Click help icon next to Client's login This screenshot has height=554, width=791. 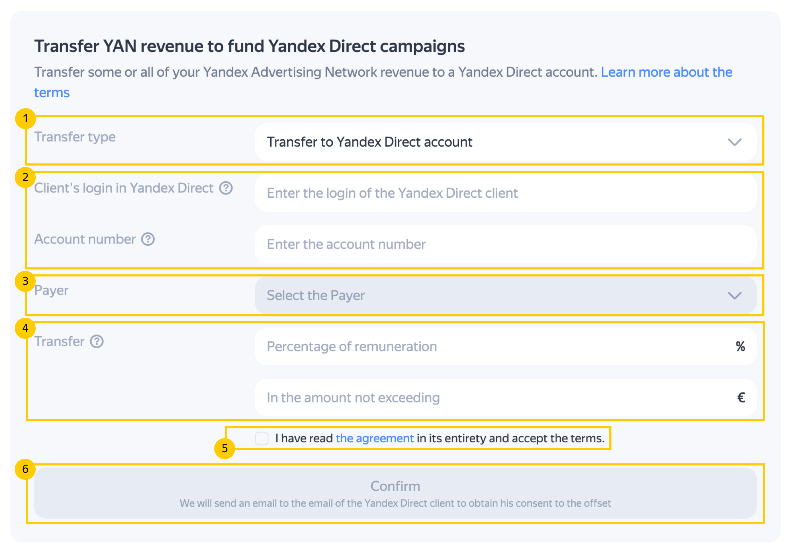226,188
